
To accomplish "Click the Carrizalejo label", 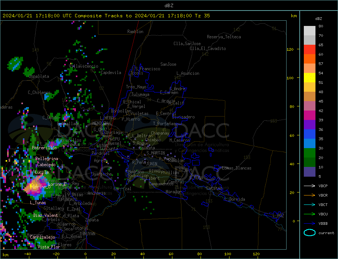I will [x=43, y=237].
